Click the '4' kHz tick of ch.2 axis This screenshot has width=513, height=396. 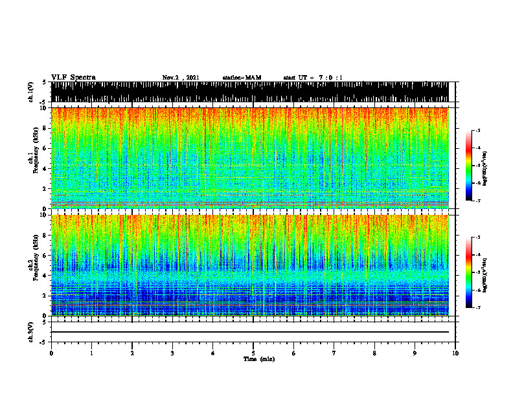[x=45, y=276]
